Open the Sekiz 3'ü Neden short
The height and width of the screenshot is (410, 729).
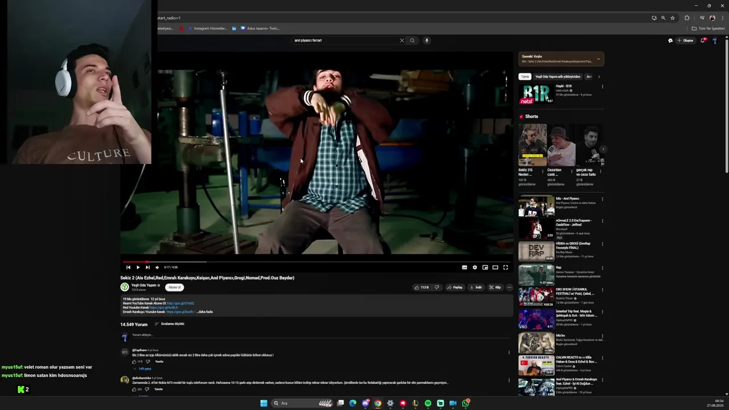(533, 145)
